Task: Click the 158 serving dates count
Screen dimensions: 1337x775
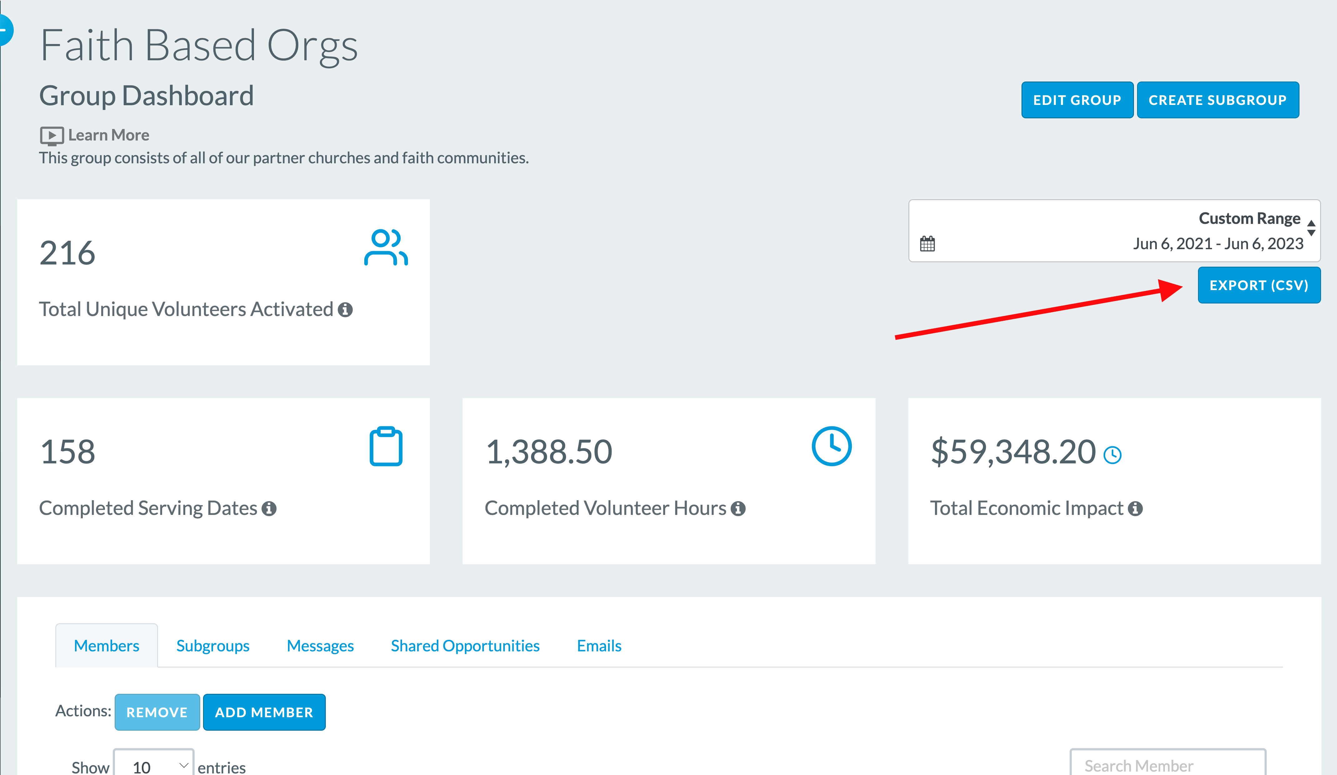Action: coord(67,452)
